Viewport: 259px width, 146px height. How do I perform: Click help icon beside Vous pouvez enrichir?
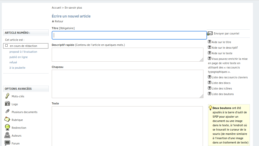pyautogui.click(x=210, y=58)
